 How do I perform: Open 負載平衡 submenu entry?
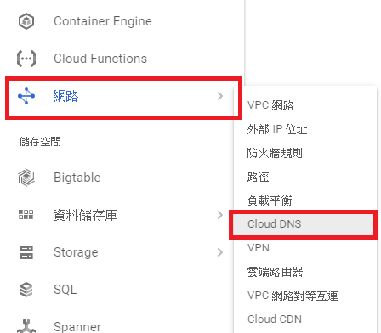(x=270, y=200)
